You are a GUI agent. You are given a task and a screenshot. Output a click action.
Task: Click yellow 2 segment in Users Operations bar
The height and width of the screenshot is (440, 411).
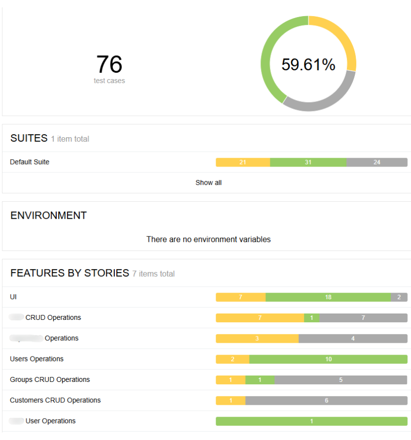point(233,359)
